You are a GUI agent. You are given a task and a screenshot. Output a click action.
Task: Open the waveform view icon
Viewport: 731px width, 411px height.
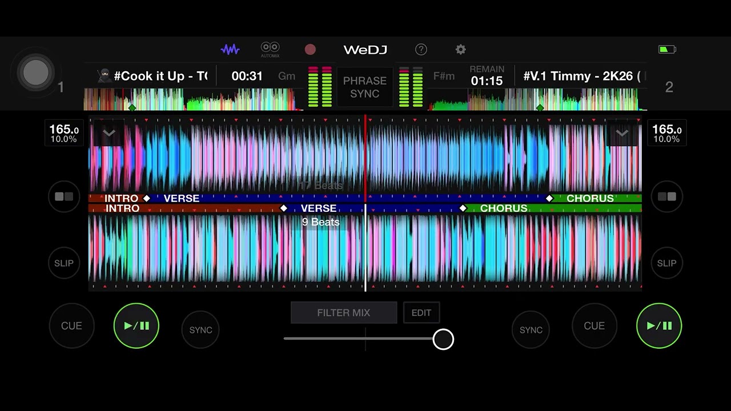click(230, 50)
